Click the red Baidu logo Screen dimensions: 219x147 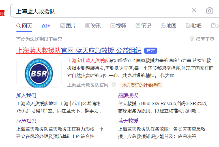(x=2, y=13)
